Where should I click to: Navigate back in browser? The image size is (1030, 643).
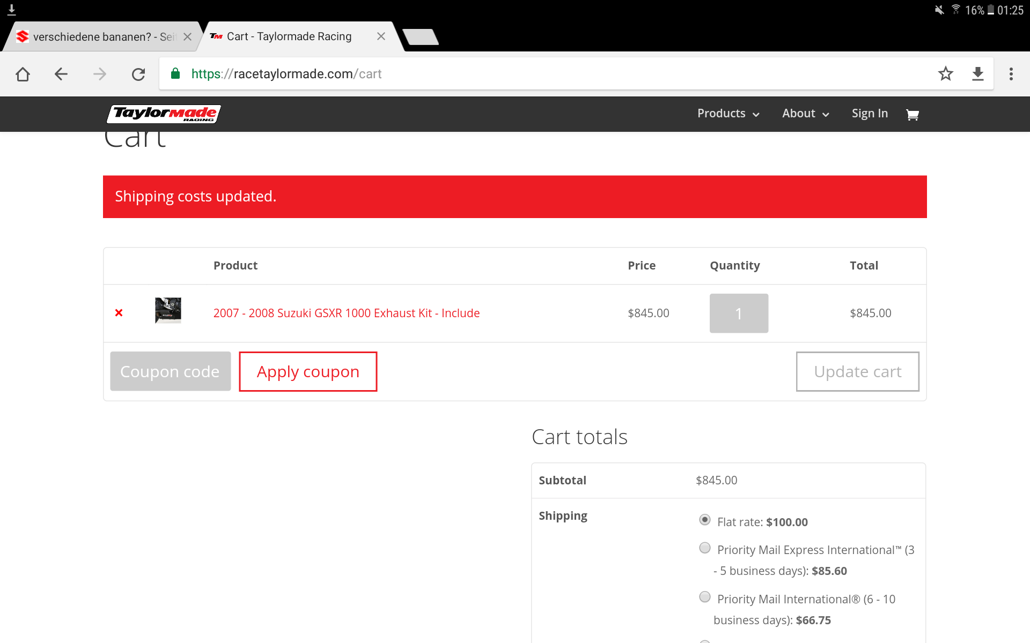click(x=61, y=74)
